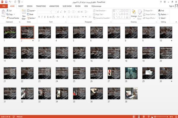Click the Find binoculars icon
178x118 pixels.
tap(159, 11)
